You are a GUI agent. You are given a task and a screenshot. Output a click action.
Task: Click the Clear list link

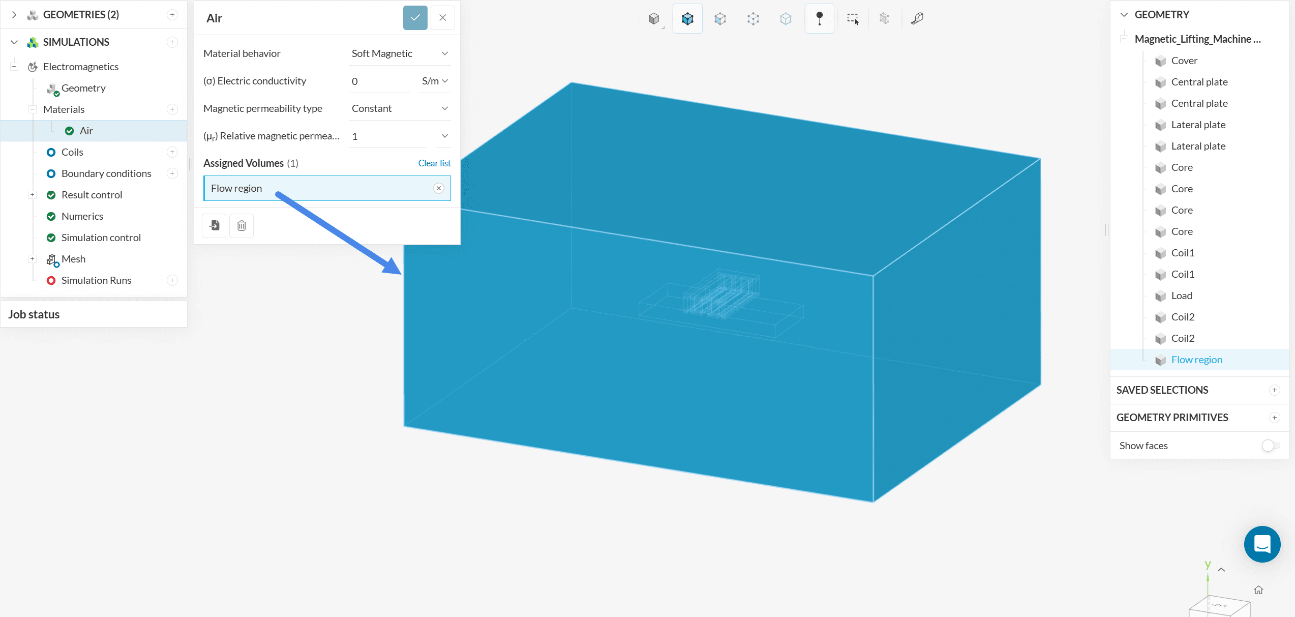click(x=434, y=163)
